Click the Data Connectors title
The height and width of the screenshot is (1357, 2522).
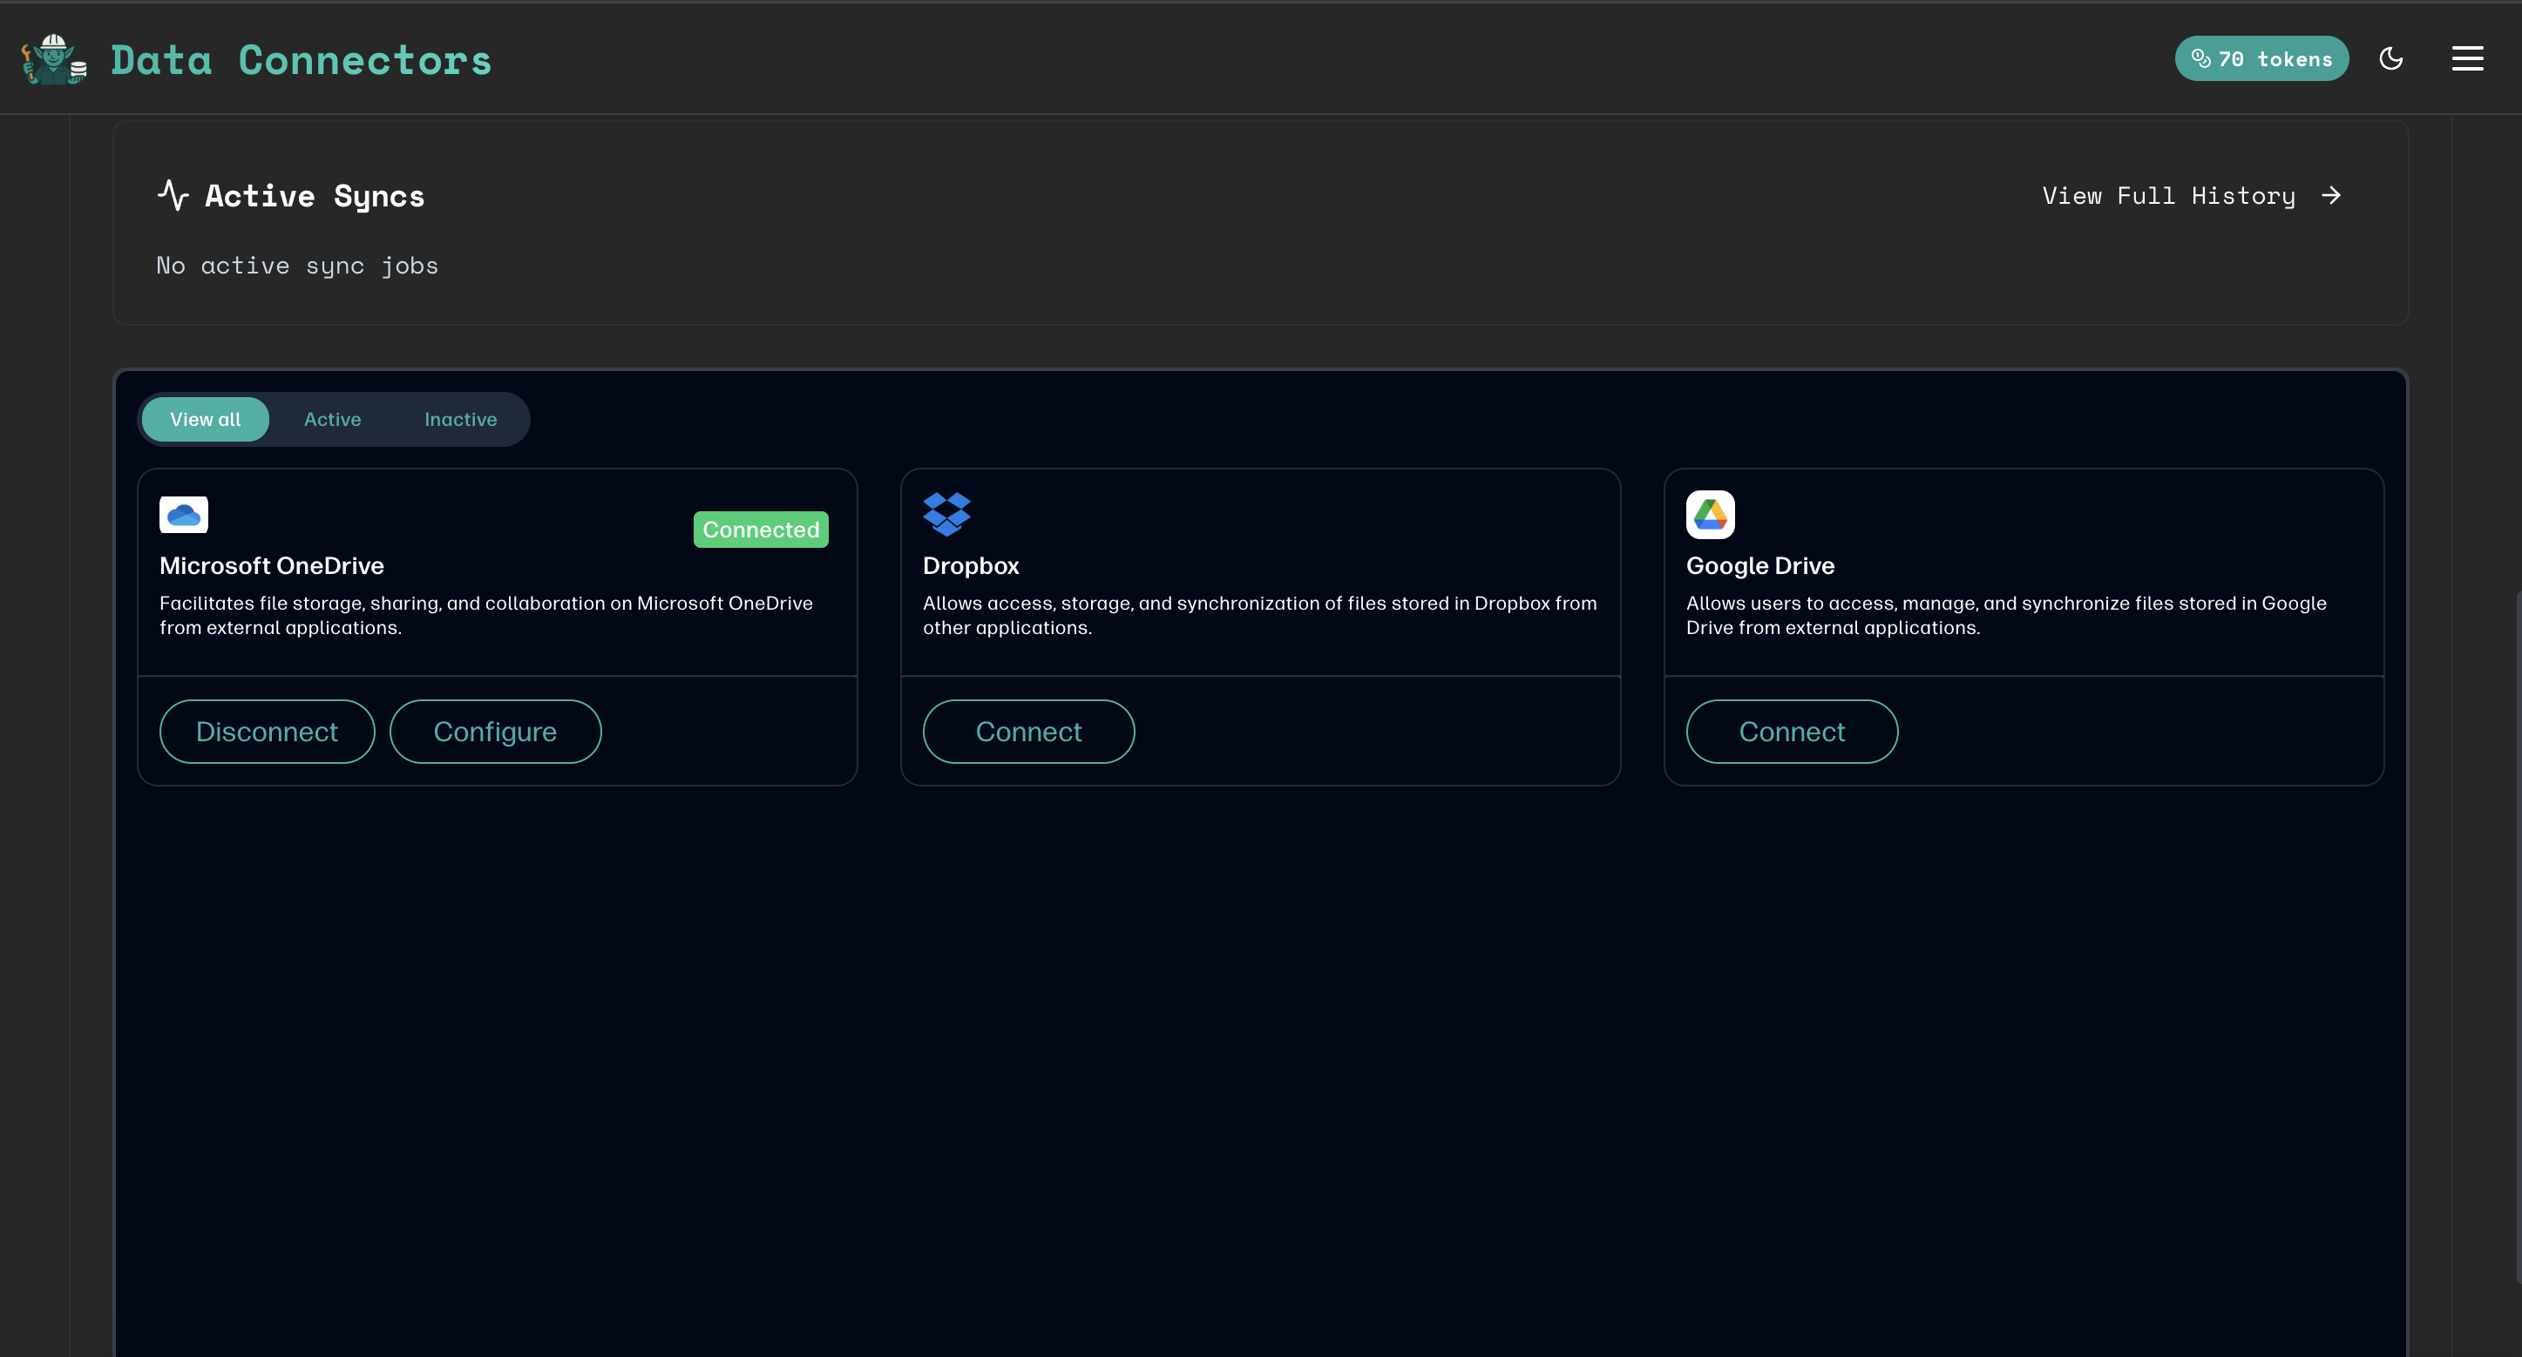click(300, 58)
